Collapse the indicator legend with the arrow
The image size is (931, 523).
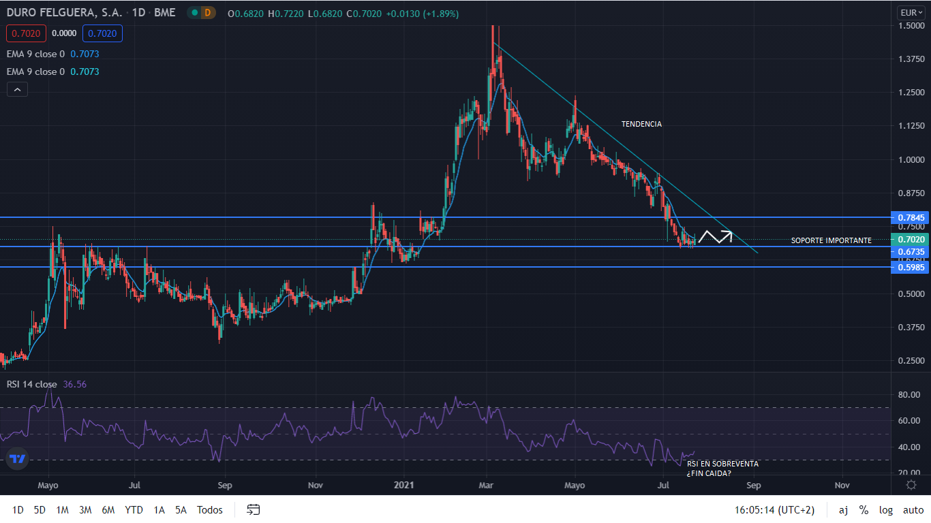click(17, 89)
